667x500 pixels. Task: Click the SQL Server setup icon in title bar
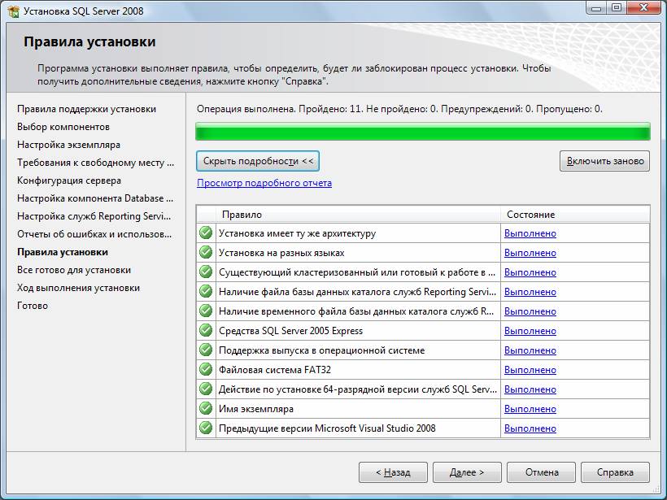pyautogui.click(x=13, y=11)
